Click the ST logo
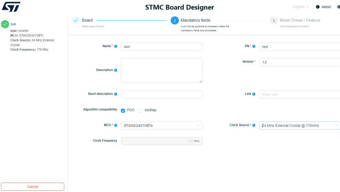Viewport: 340px width, 192px height. [x=11, y=7]
